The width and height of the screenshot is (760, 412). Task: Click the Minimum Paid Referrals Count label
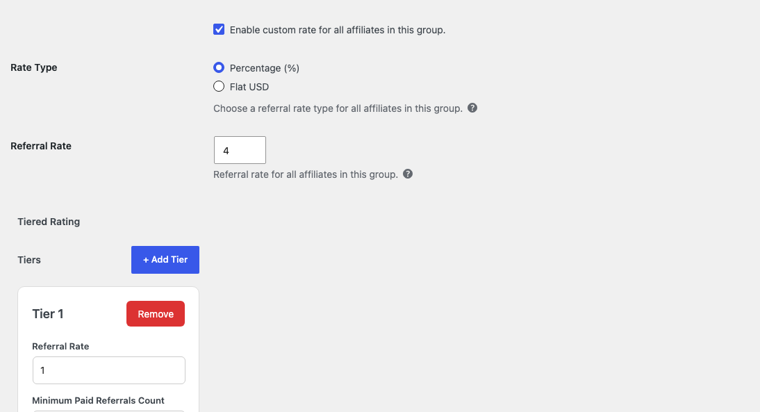pos(98,400)
